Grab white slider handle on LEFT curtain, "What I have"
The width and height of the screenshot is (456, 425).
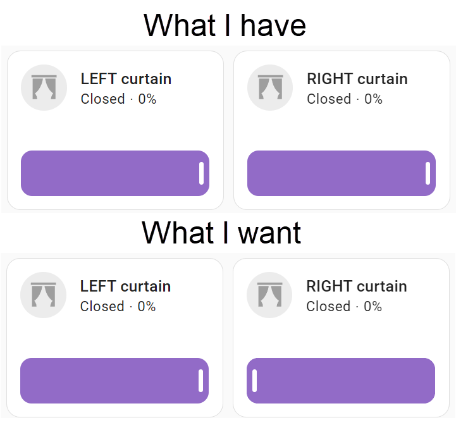(201, 173)
